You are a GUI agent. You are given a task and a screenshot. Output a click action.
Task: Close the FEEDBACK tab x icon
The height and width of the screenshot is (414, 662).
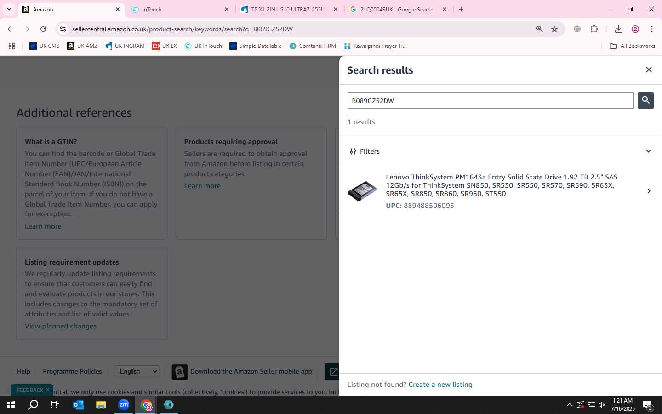48,390
